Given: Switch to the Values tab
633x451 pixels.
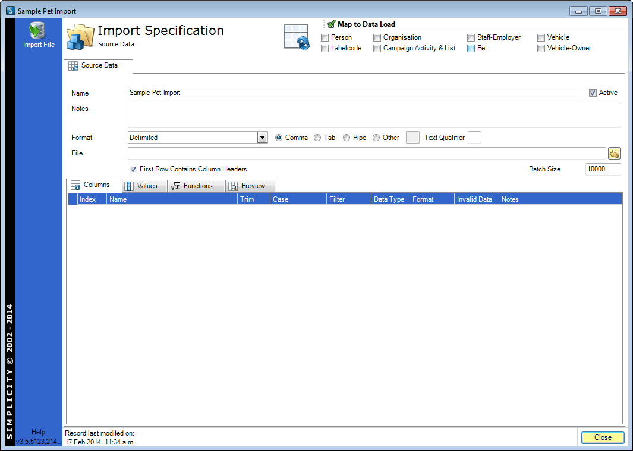Looking at the screenshot, I should [144, 186].
